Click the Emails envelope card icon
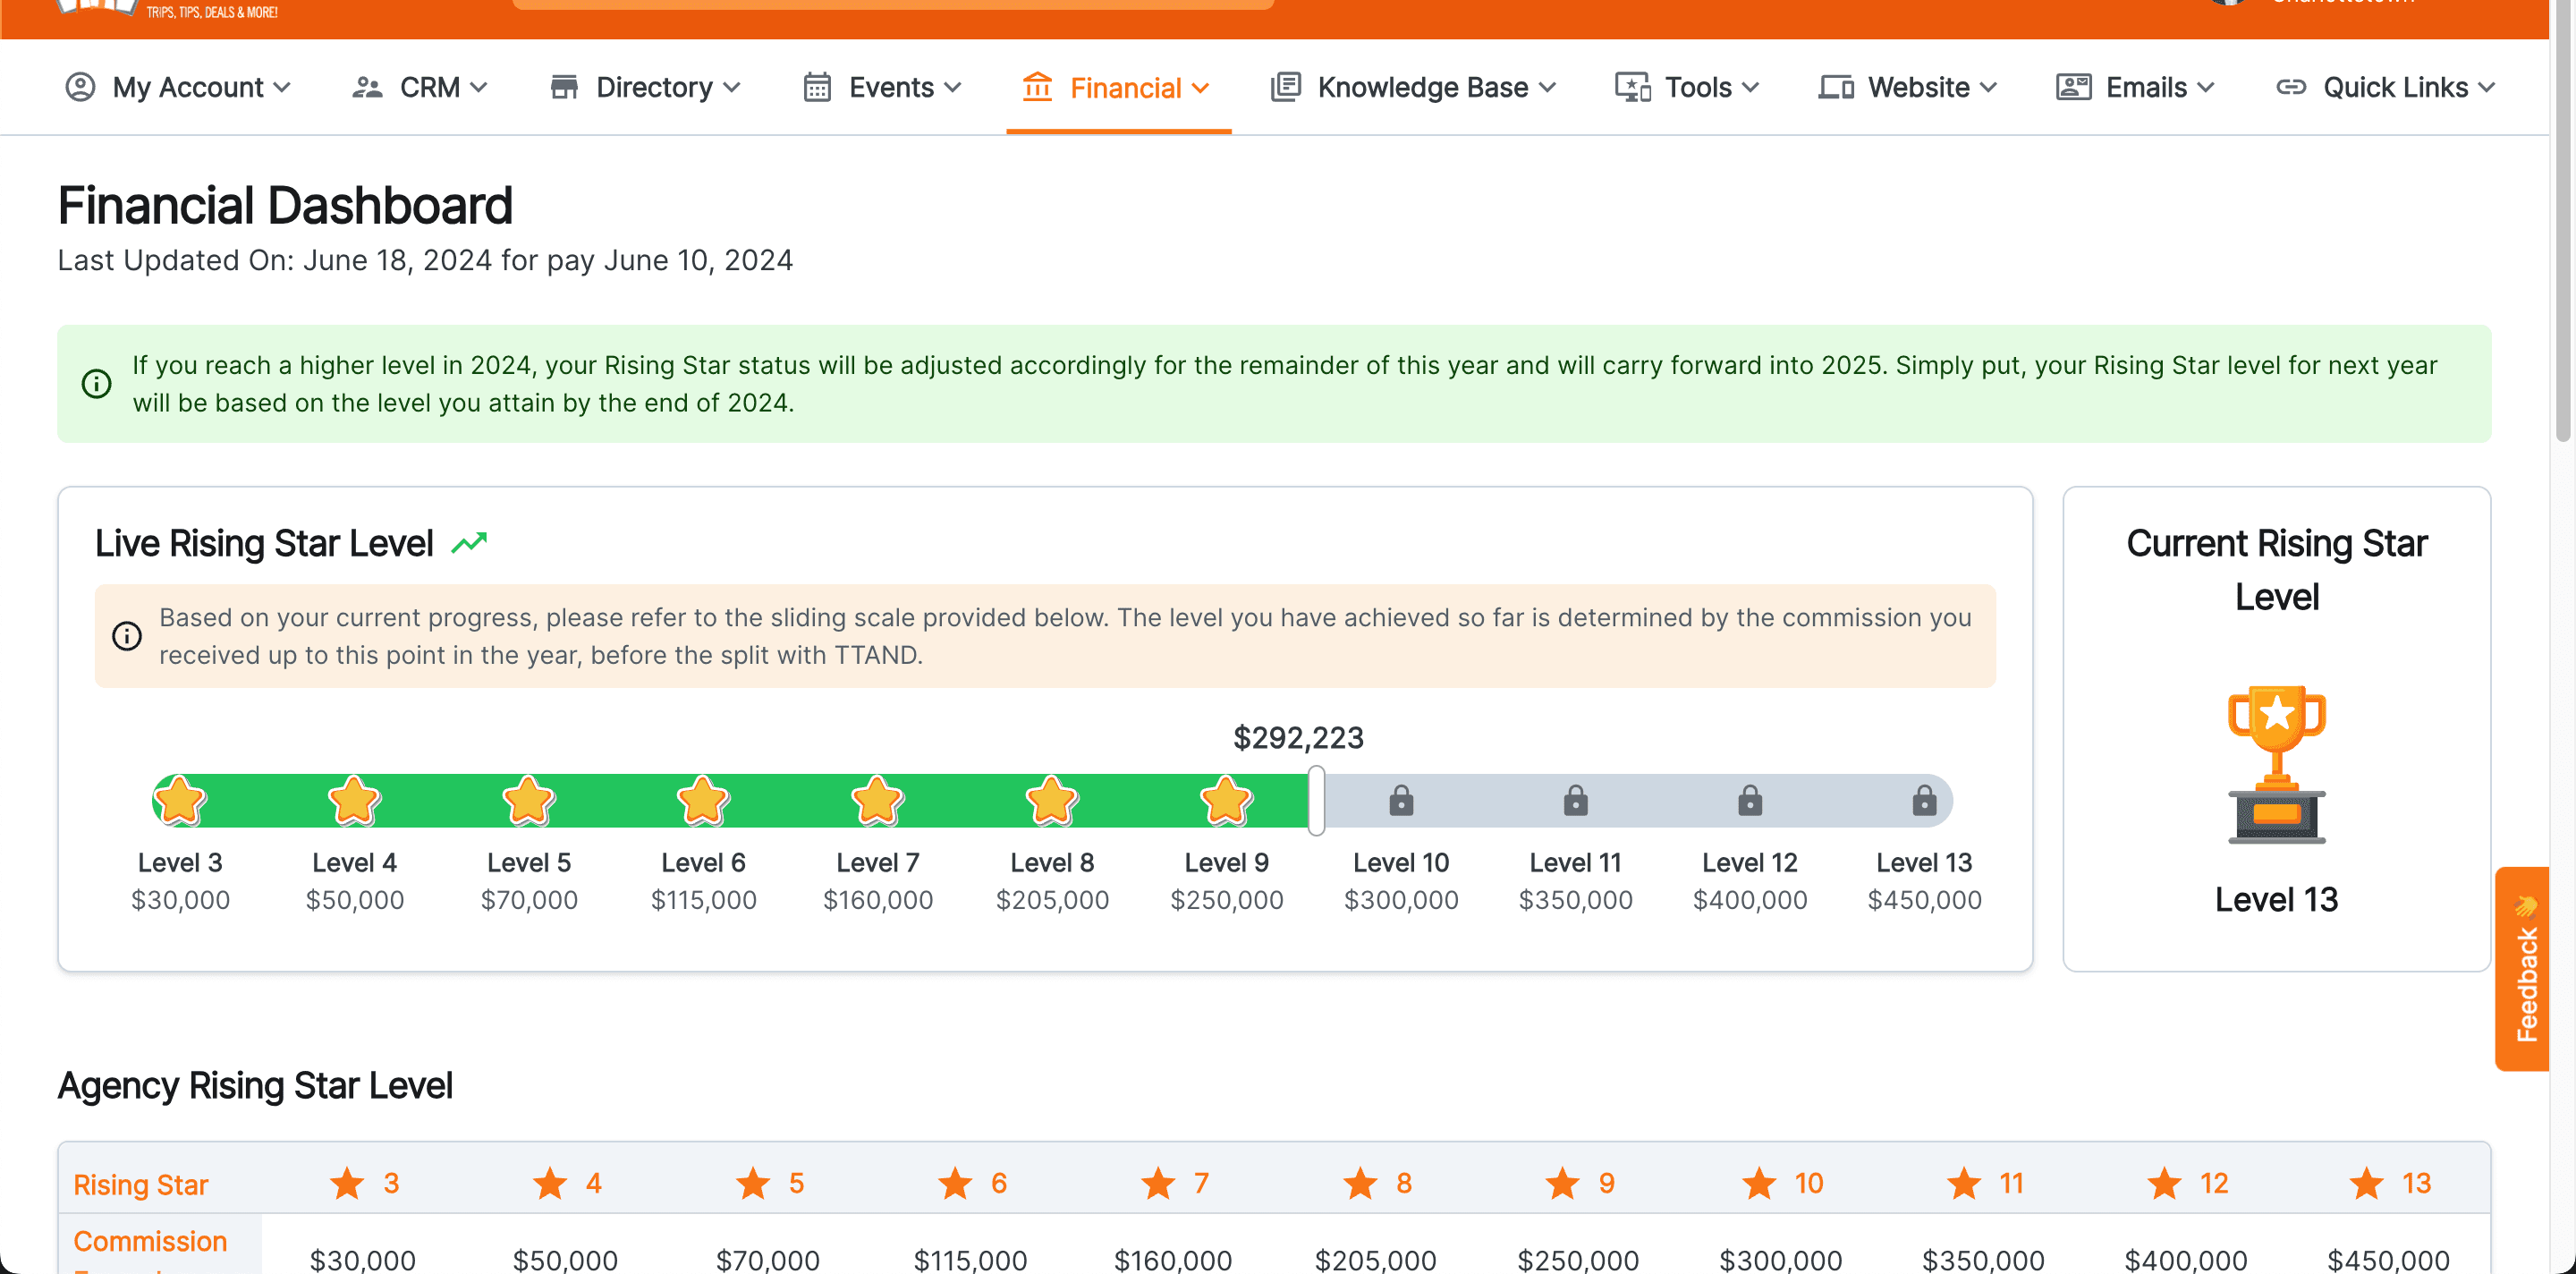The height and width of the screenshot is (1274, 2576). click(2073, 87)
